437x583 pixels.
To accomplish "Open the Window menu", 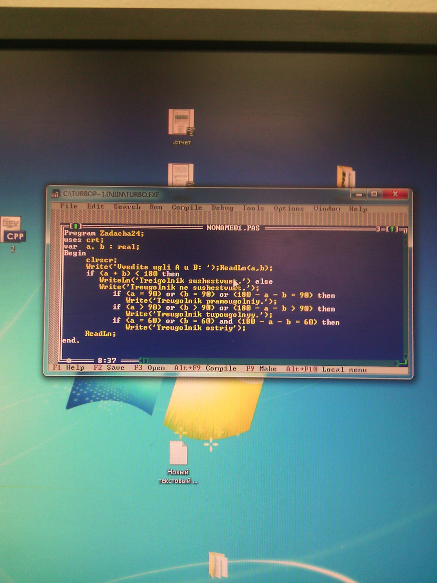I will click(326, 209).
